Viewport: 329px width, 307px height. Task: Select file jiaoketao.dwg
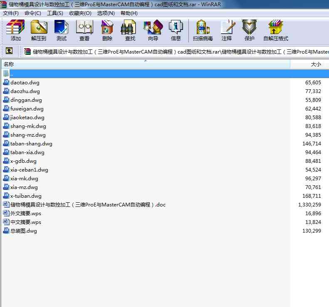27,118
